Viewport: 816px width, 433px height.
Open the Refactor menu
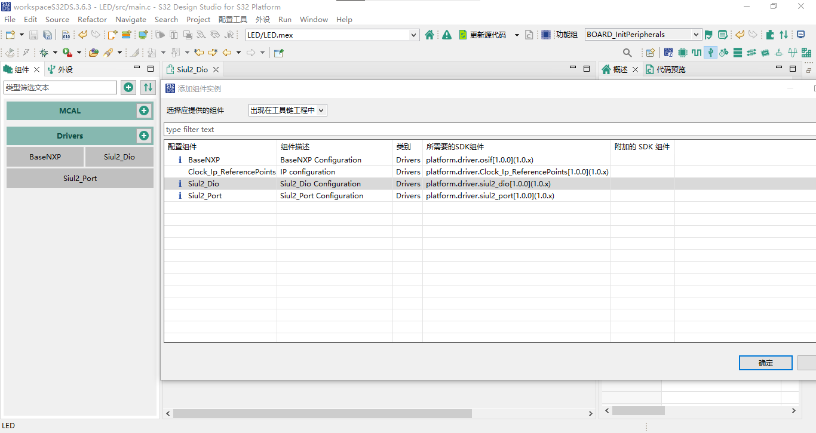(x=92, y=19)
